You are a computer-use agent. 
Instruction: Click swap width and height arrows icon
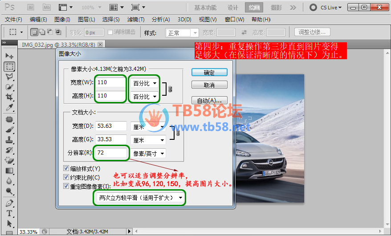[244, 33]
